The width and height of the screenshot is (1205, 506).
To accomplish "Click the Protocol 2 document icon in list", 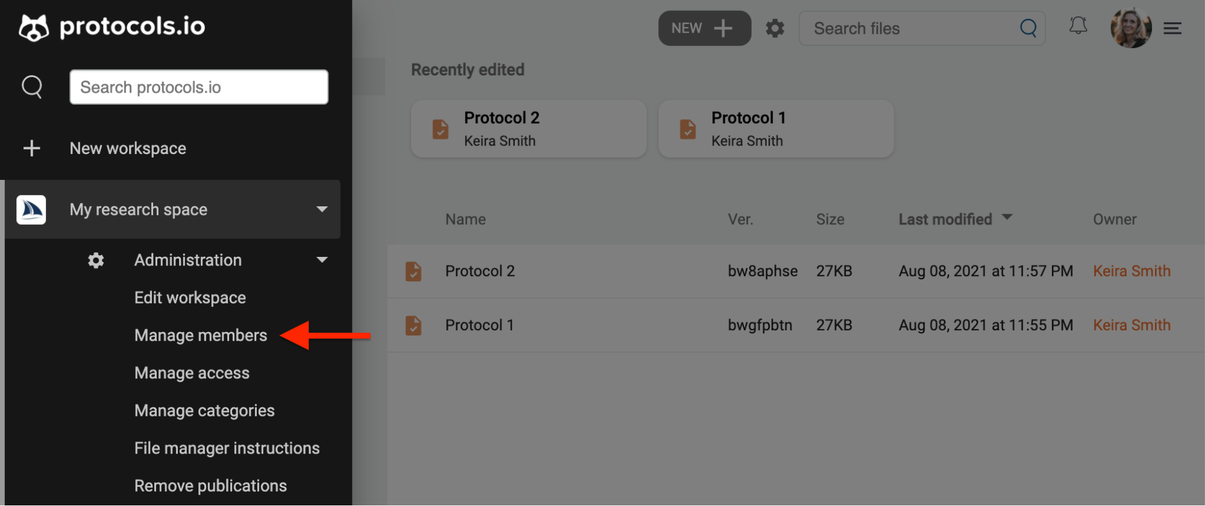I will 414,271.
